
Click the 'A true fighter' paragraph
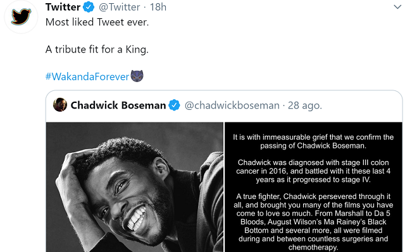(x=313, y=222)
